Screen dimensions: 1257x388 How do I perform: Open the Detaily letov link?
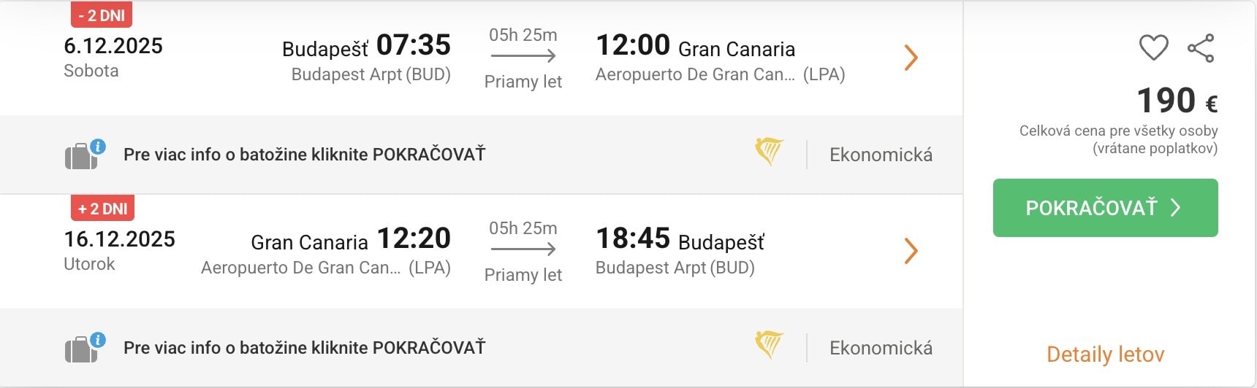point(1105,354)
